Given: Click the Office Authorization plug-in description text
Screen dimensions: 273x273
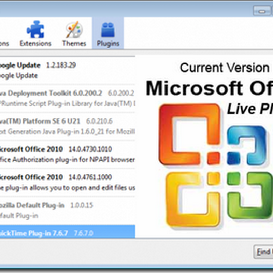Looking at the screenshot, I should 67,160.
